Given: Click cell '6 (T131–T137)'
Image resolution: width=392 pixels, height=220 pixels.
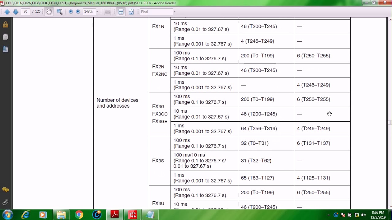Looking at the screenshot, I should click(x=313, y=143).
